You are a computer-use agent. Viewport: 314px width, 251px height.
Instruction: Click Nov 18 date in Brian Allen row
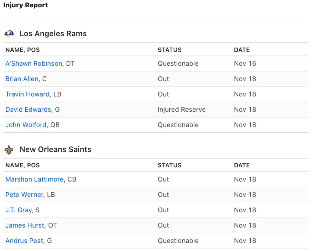[x=245, y=79]
